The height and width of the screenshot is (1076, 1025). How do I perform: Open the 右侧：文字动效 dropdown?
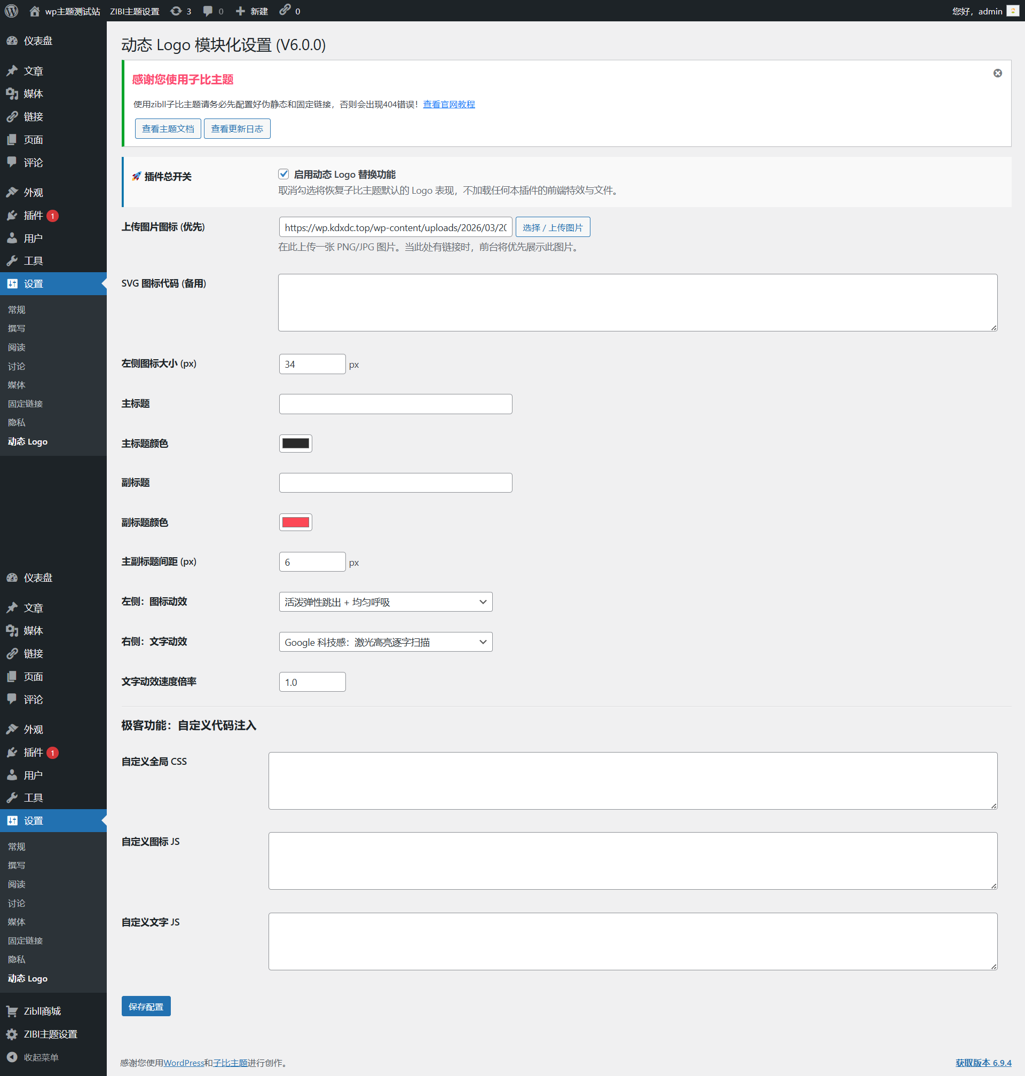coord(385,642)
